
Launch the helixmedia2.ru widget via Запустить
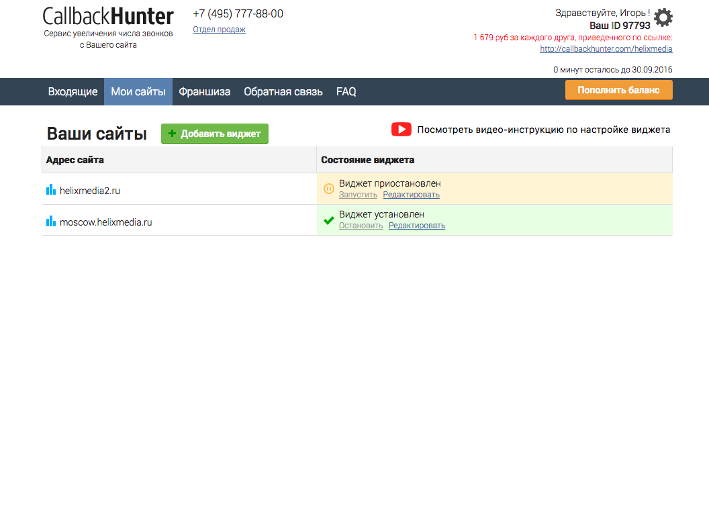click(x=358, y=195)
